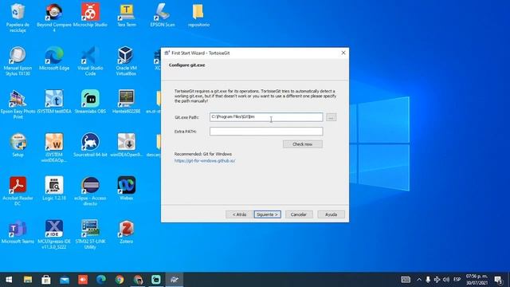The height and width of the screenshot is (287, 510).
Task: Select the MCUXpresso IDE desktop shortcut
Action: 54,234
